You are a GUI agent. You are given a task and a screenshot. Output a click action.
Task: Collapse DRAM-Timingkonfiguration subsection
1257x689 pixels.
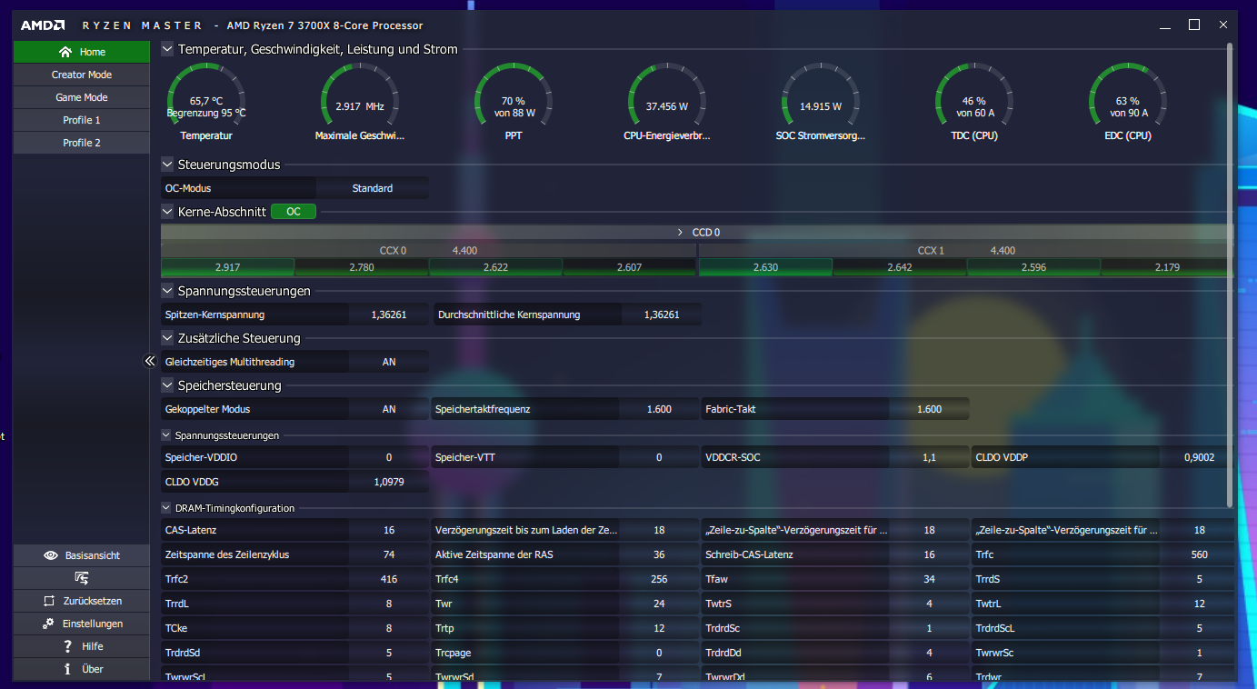pyautogui.click(x=166, y=508)
